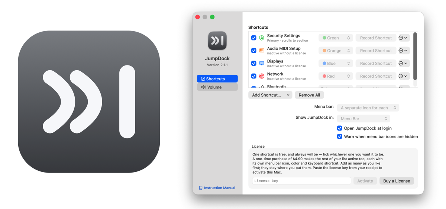This screenshot has width=446, height=209.
Task: Open the Instruction Manual link
Action: pos(220,188)
